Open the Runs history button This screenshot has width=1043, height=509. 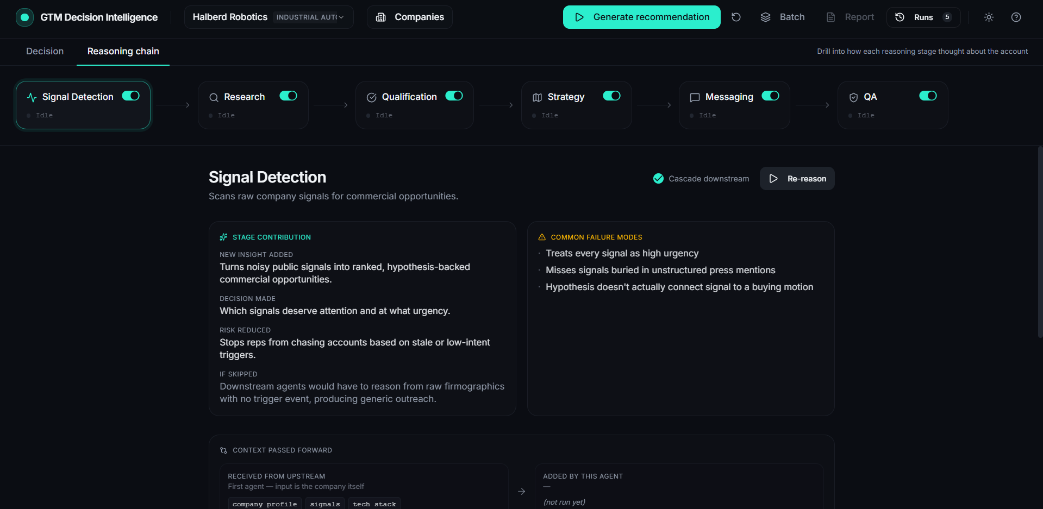click(923, 17)
